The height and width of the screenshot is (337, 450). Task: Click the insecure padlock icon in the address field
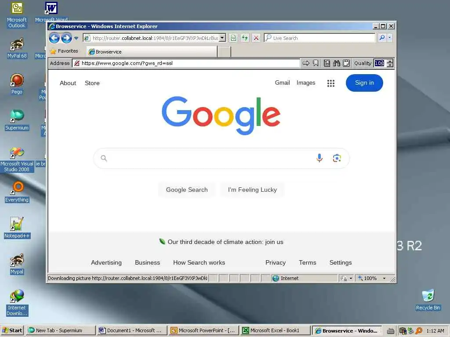point(76,63)
